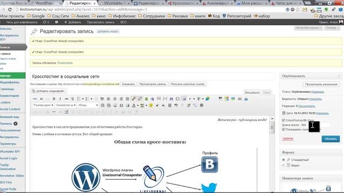This screenshot has height=193, width=344.
Task: Open the bulleted list style dropdown
Action: [83, 99]
